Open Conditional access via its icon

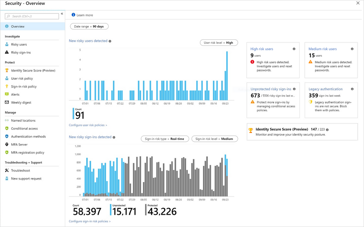[7, 128]
